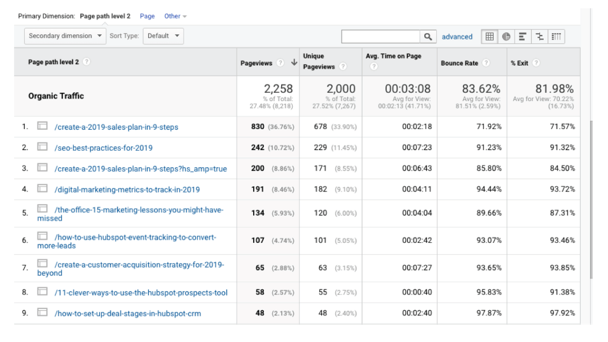This screenshot has width=608, height=342.
Task: Switch to Comparison view icon
Action: coord(539,36)
